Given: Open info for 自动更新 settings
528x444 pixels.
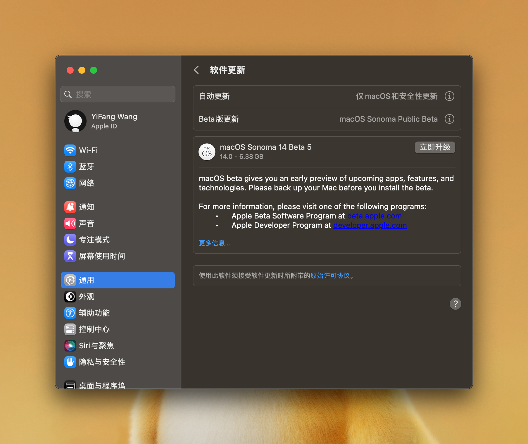Looking at the screenshot, I should pyautogui.click(x=449, y=96).
